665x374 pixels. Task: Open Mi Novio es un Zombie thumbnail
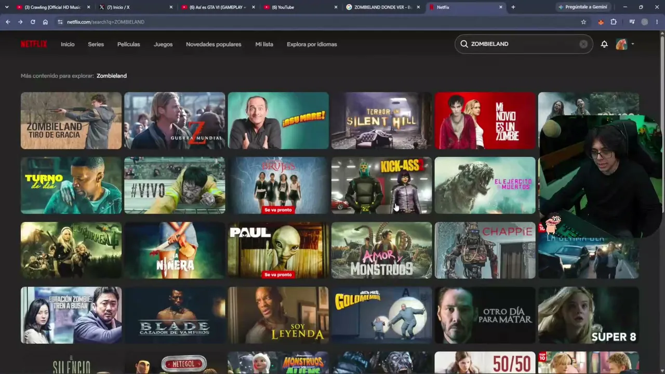point(485,121)
